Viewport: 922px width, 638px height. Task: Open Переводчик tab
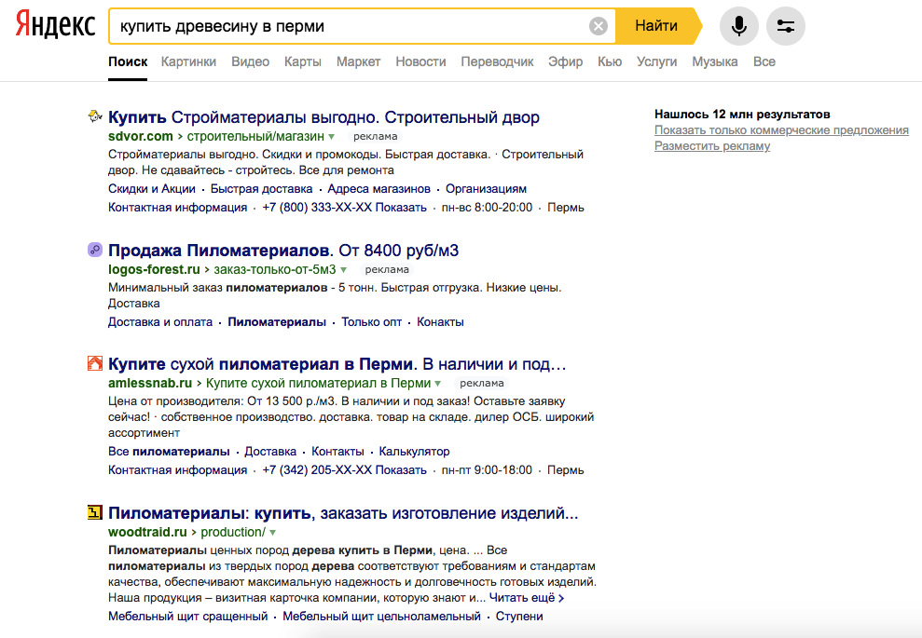(497, 61)
